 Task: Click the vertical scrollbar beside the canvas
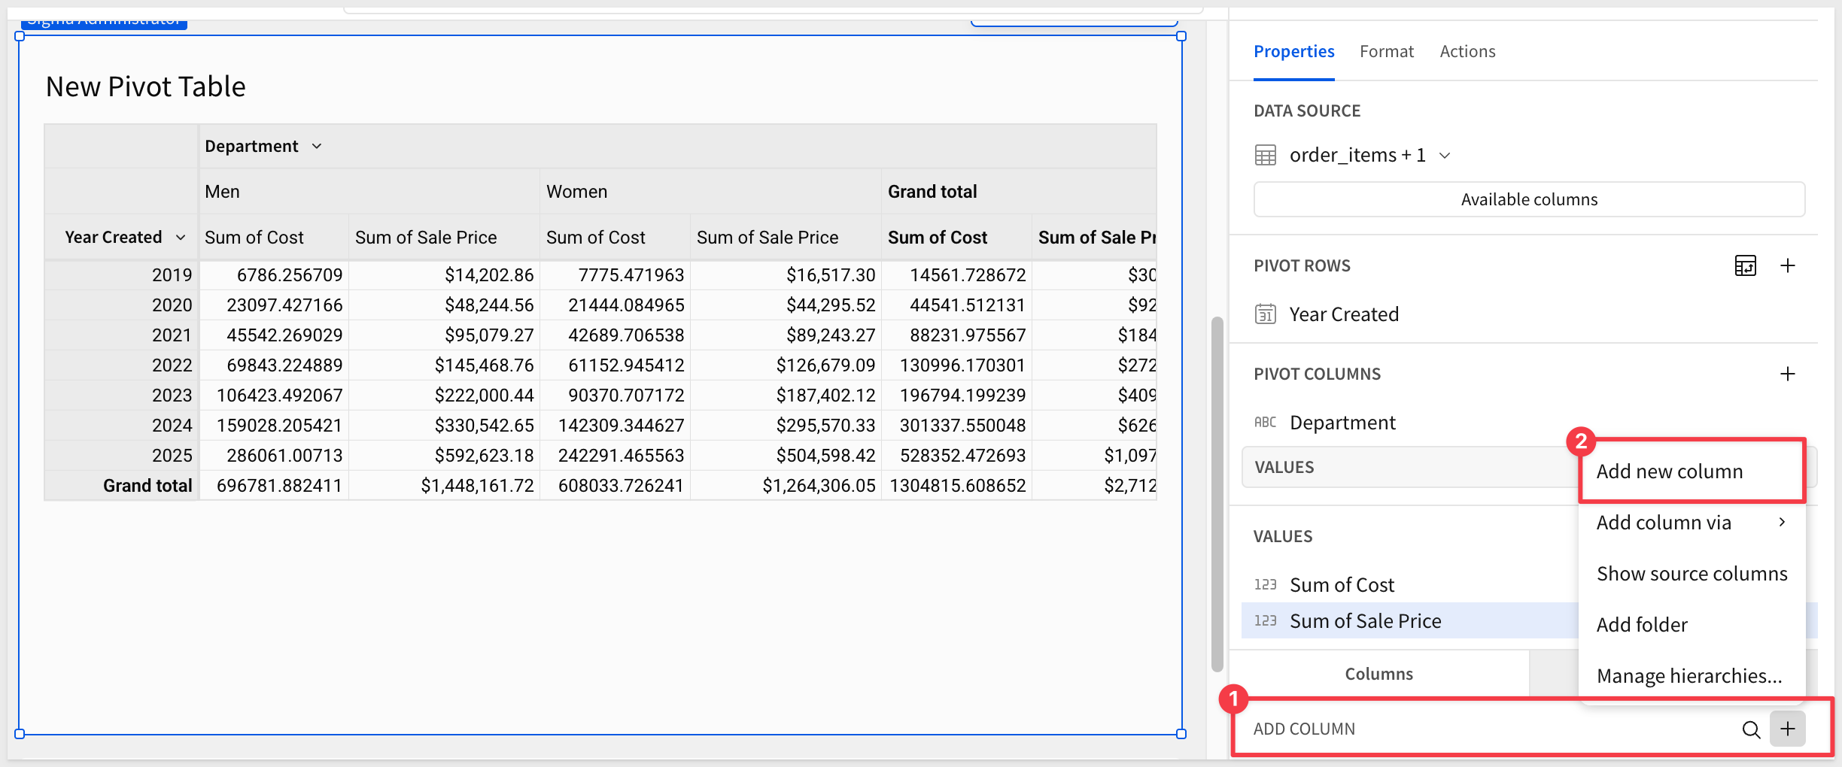[1217, 493]
